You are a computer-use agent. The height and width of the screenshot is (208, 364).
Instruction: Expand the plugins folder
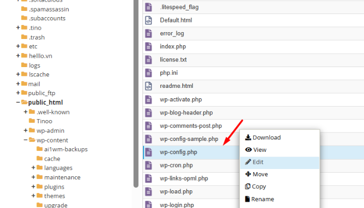tap(33, 186)
